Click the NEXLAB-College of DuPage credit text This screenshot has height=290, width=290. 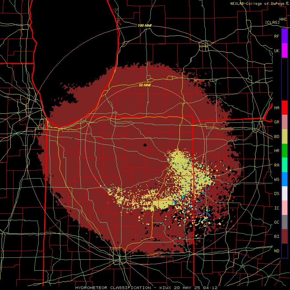(x=257, y=4)
